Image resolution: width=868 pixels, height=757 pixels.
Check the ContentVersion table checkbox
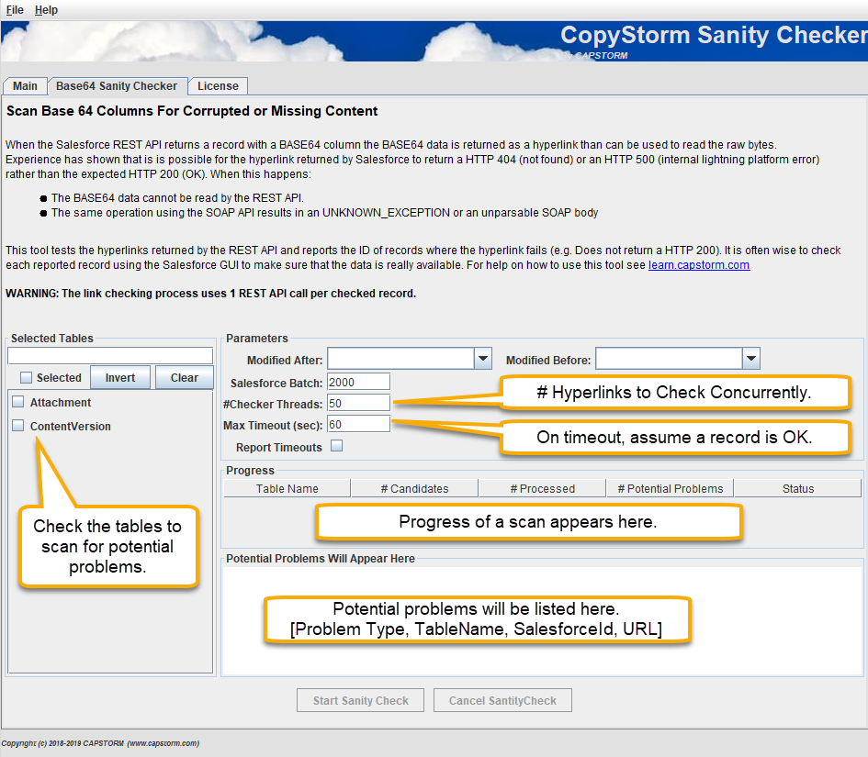click(18, 426)
